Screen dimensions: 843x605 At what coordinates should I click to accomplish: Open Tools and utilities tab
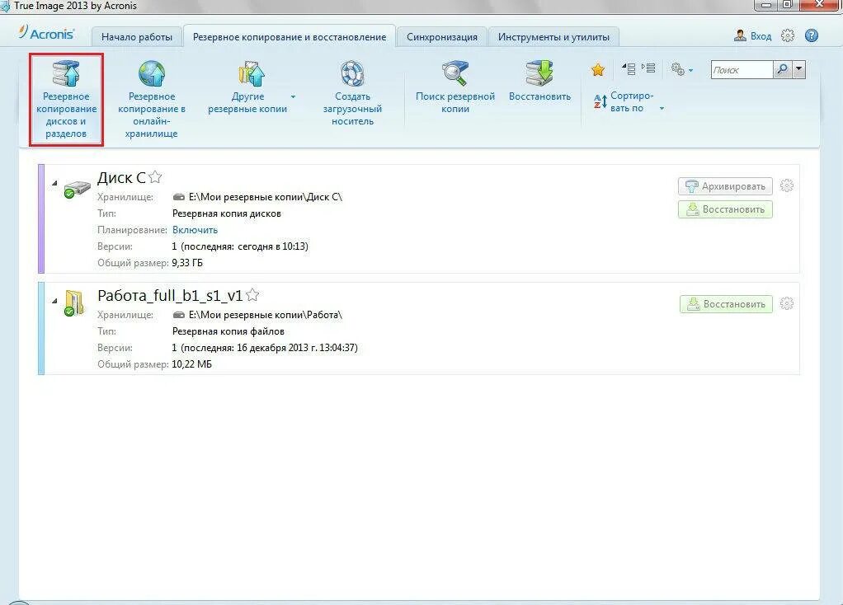pyautogui.click(x=553, y=37)
